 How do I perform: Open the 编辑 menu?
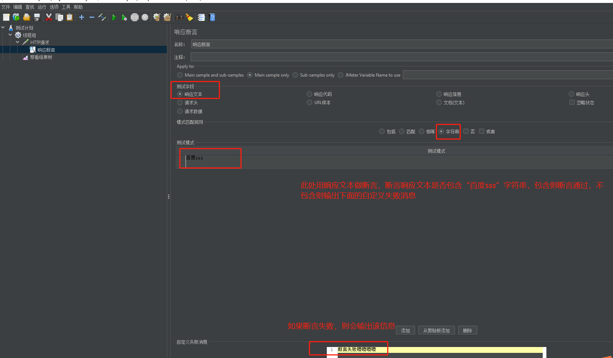18,7
